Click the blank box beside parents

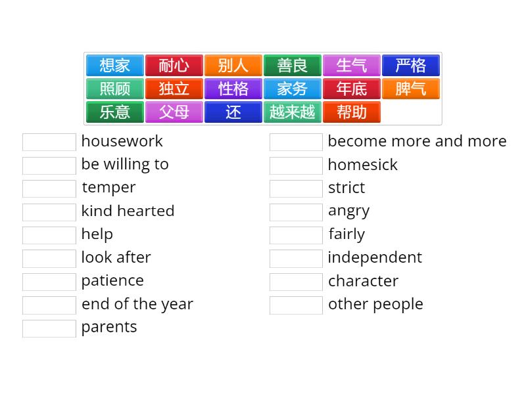coord(49,328)
